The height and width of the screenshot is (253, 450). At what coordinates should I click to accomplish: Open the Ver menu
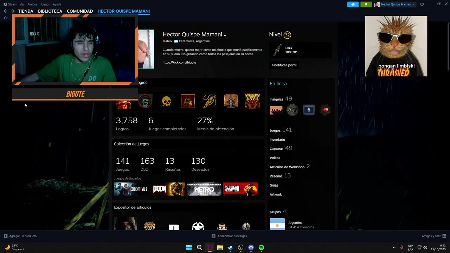click(22, 4)
